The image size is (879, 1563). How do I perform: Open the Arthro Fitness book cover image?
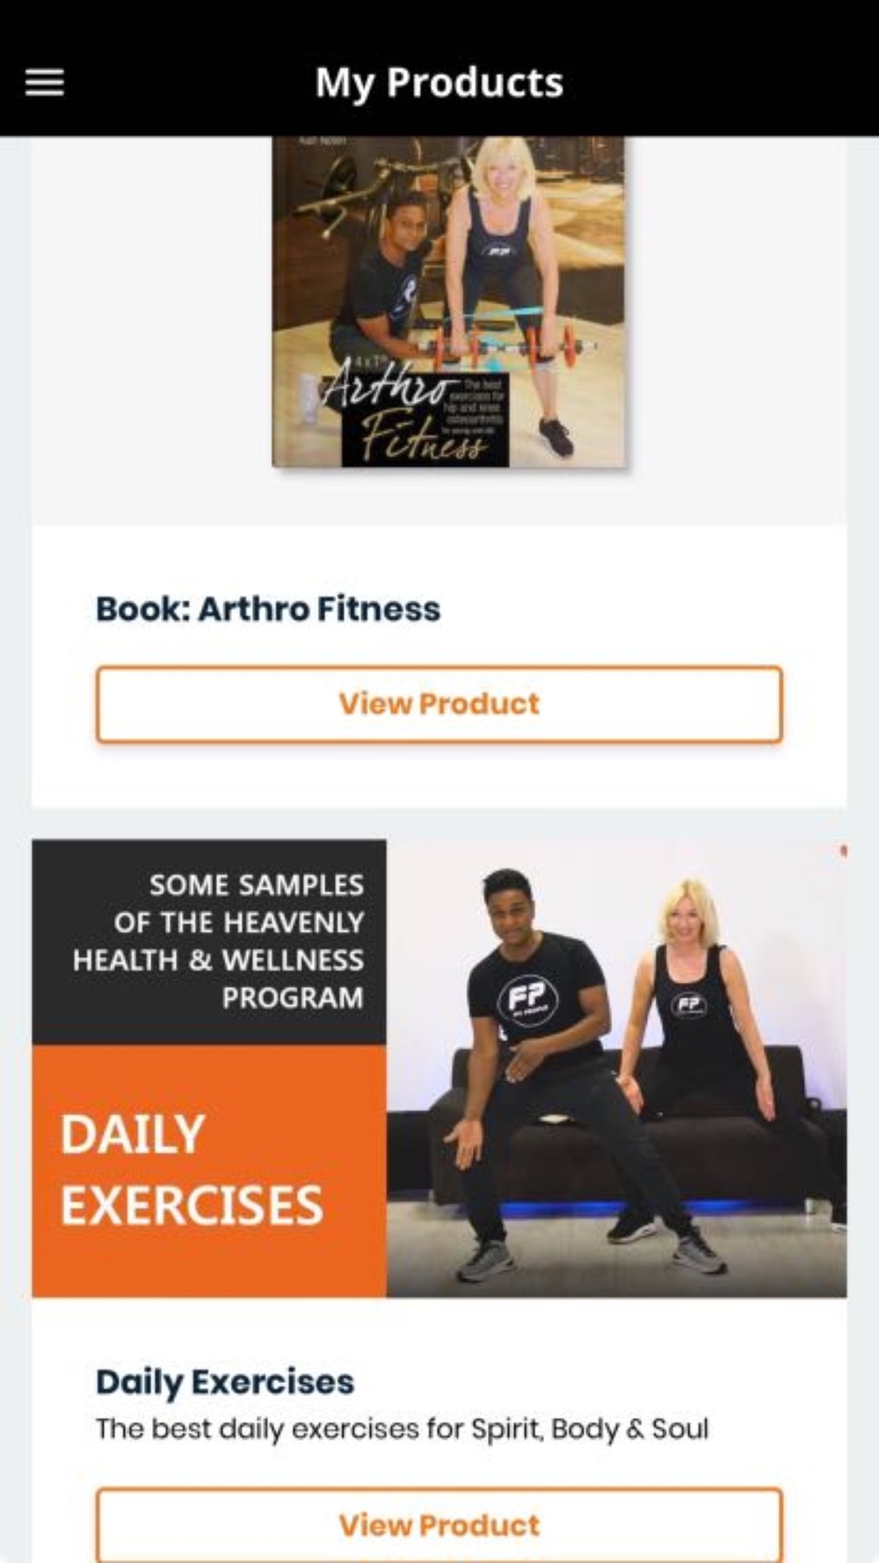pos(449,302)
